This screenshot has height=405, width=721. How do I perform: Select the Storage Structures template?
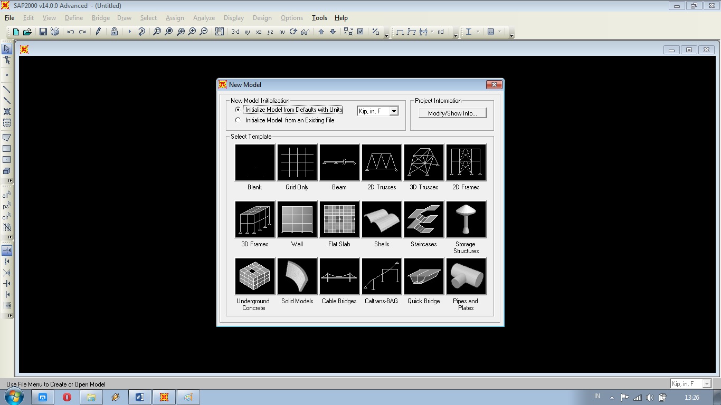click(466, 219)
